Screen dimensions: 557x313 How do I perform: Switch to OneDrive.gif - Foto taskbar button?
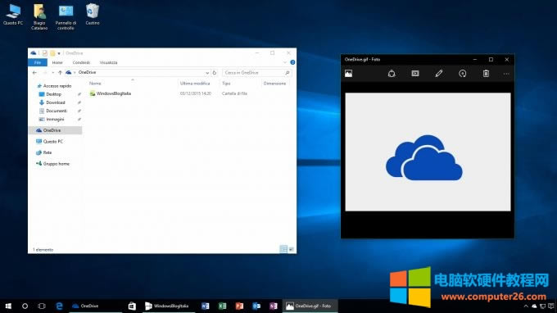(x=310, y=306)
